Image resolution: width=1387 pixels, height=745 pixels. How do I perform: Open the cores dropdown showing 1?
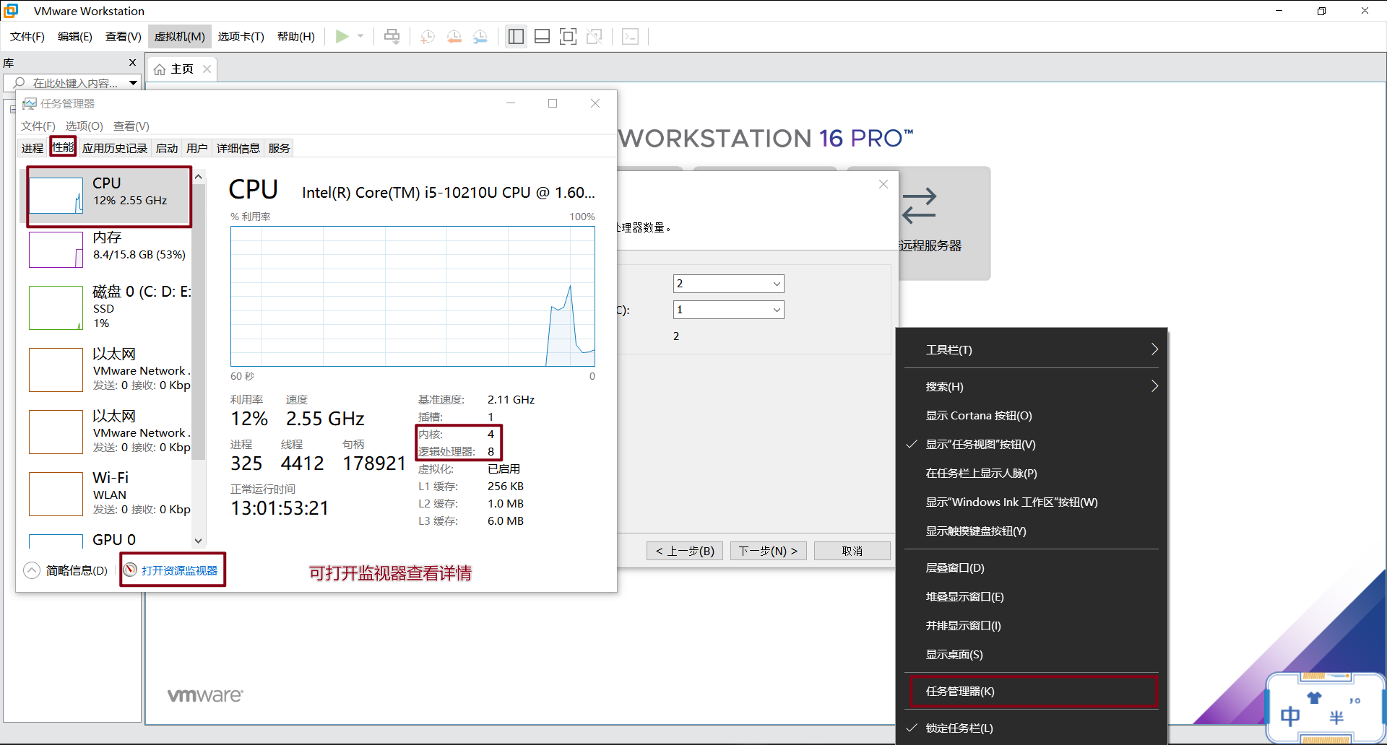[728, 310]
